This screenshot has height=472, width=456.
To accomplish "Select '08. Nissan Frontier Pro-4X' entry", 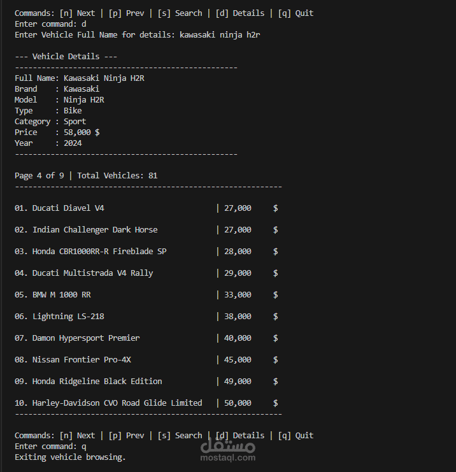I will click(146, 360).
